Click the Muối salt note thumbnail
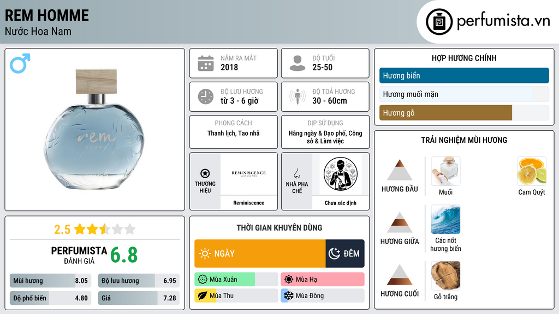The height and width of the screenshot is (314, 559). pyautogui.click(x=445, y=171)
